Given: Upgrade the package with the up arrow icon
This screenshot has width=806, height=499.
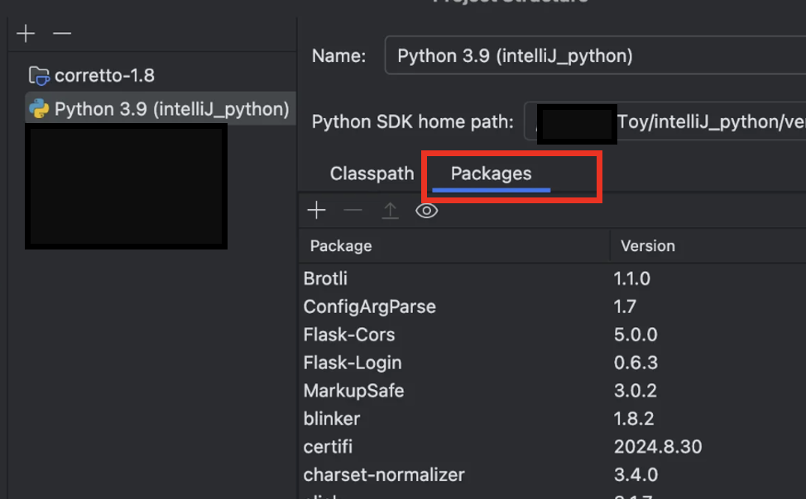Looking at the screenshot, I should click(x=390, y=211).
